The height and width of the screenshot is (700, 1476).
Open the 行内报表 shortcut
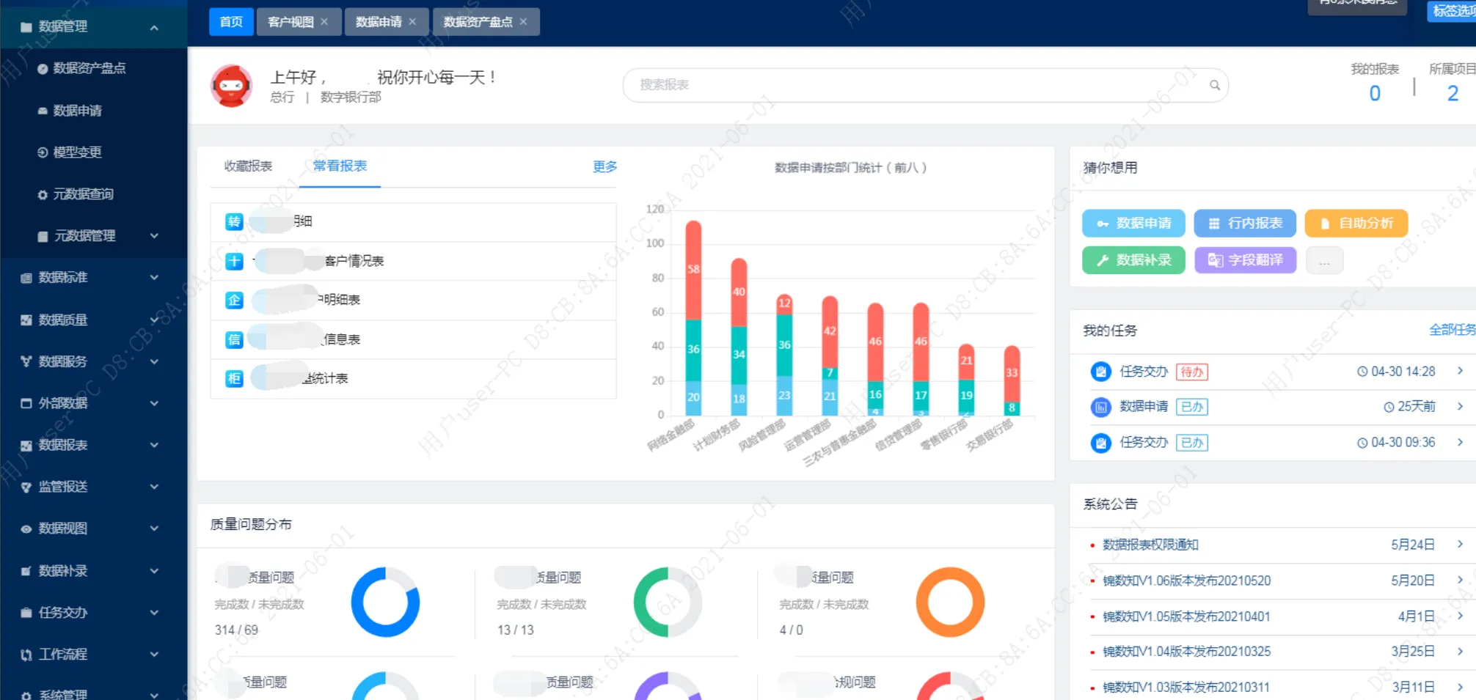click(x=1245, y=224)
